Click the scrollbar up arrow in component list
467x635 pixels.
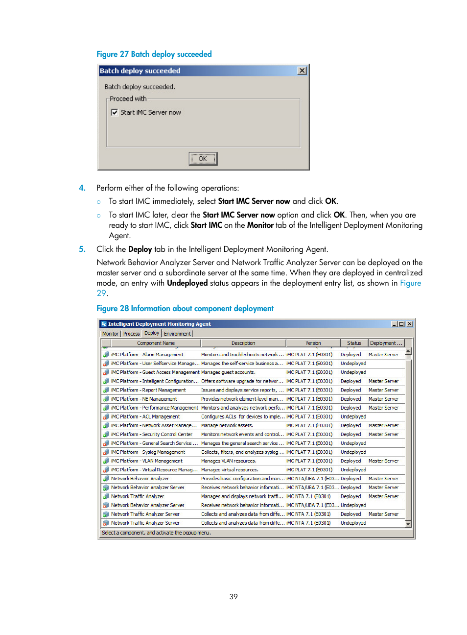click(x=408, y=351)
